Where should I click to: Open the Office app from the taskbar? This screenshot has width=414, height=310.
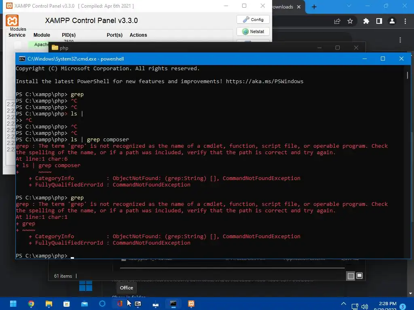[120, 304]
